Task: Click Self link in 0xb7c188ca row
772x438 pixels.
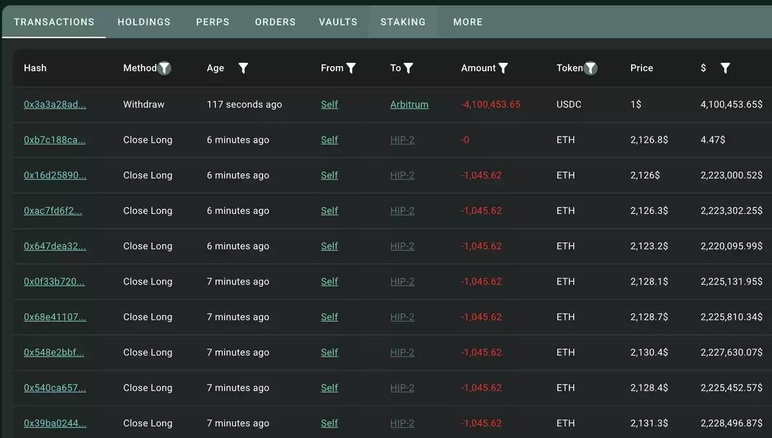Action: (x=329, y=140)
